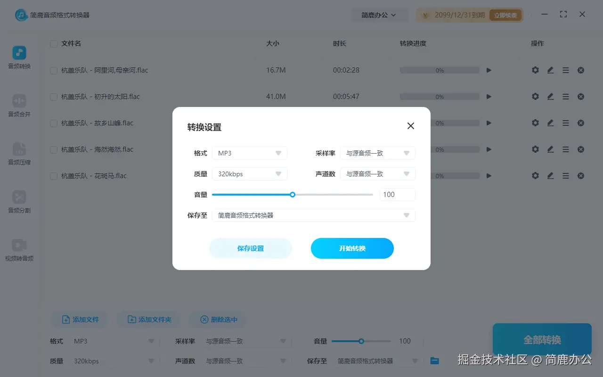Image resolution: width=603 pixels, height=377 pixels.
Task: Expand the 采样率 dropdown in the dialog
Action: click(x=378, y=153)
